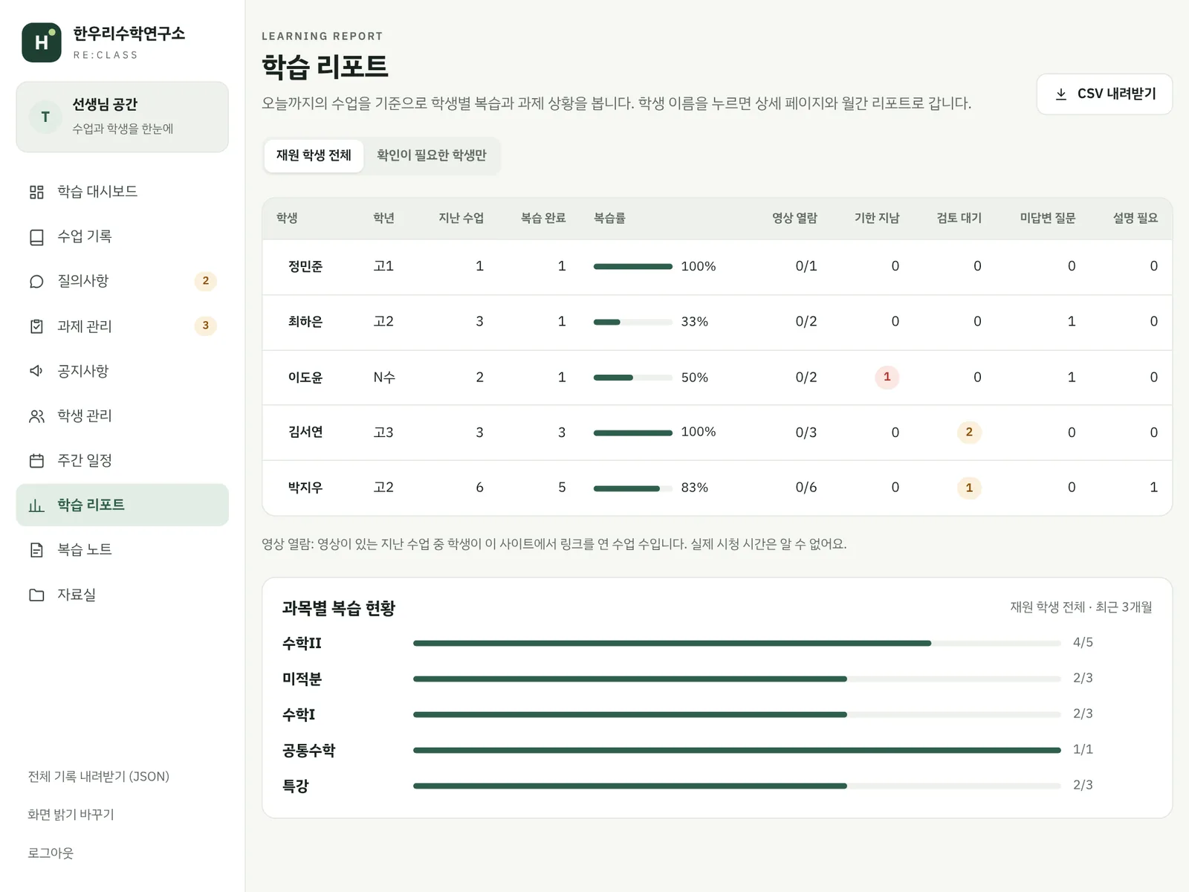Click the CSV 내려받기 button

[1104, 94]
